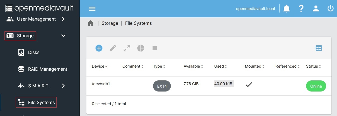Toggle the hamburger navigation menu
The width and height of the screenshot is (337, 116).
[92, 9]
